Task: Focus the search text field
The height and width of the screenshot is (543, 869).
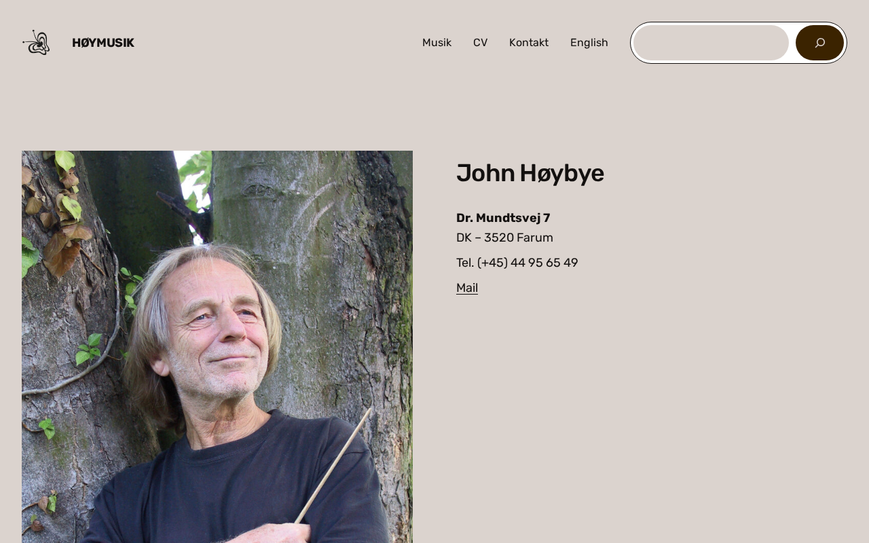Action: coord(711,43)
